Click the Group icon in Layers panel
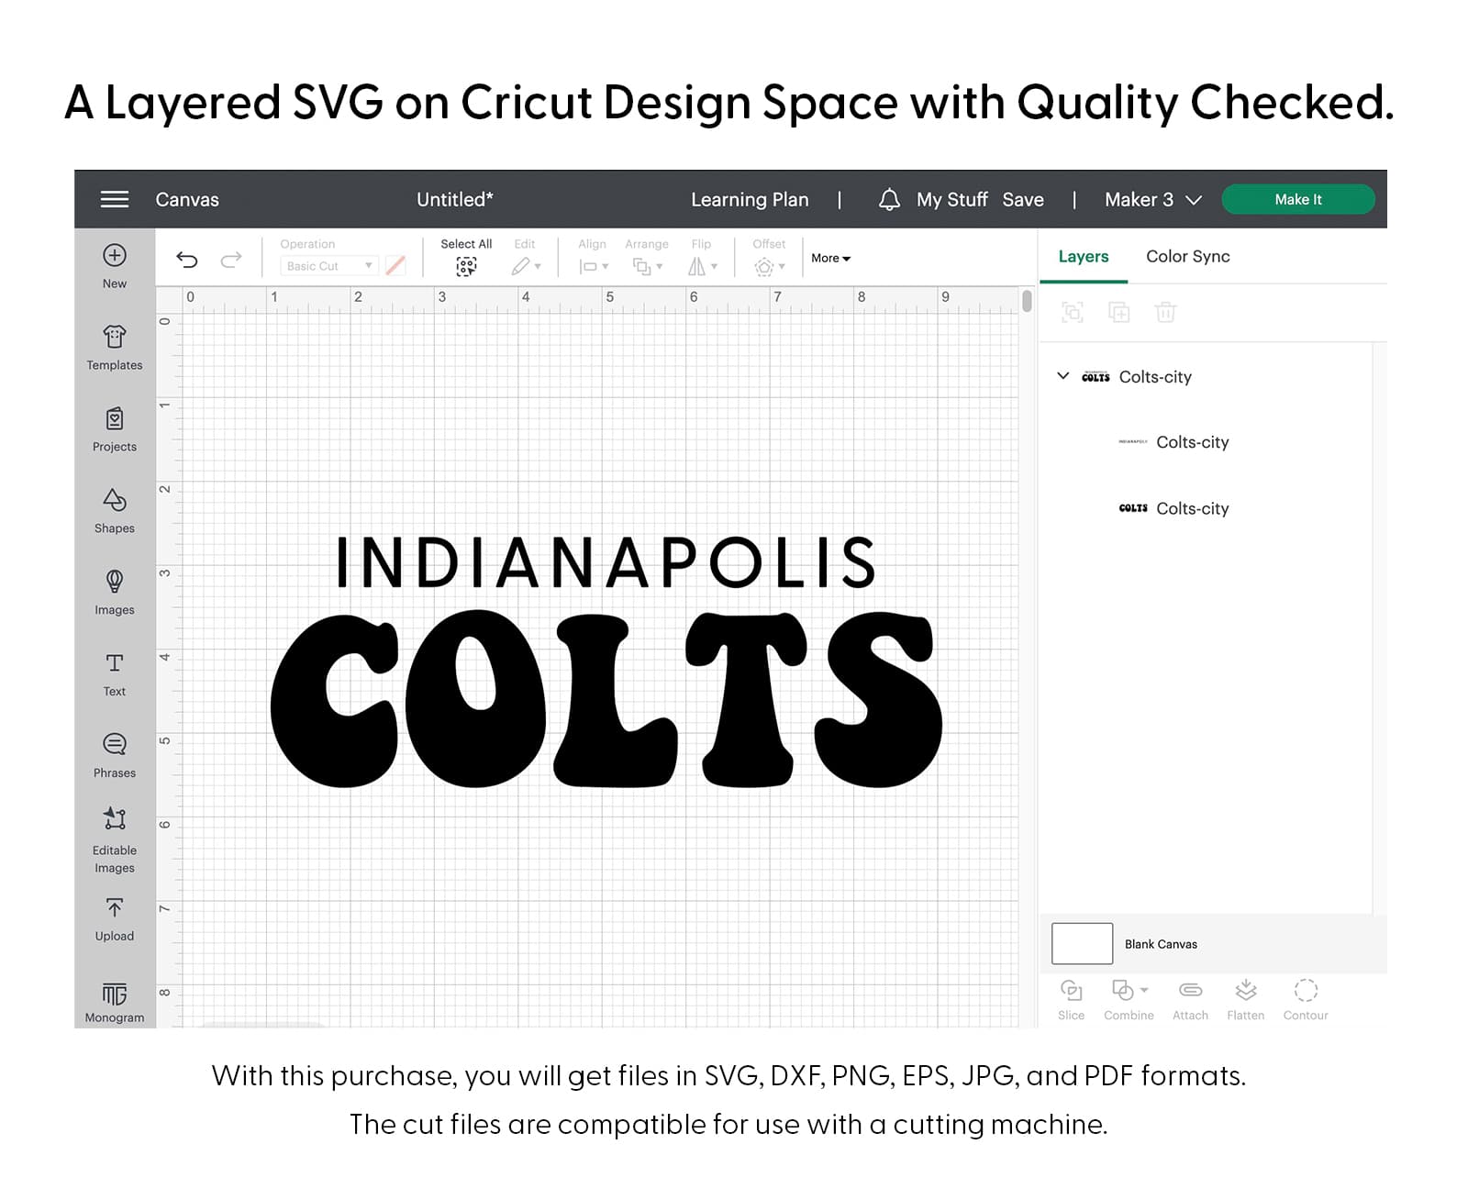1457x1200 pixels. click(1072, 312)
